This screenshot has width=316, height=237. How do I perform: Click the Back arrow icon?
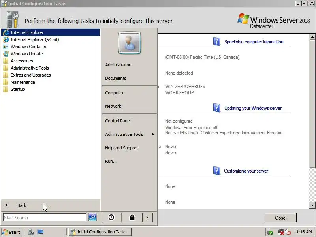click(6, 205)
